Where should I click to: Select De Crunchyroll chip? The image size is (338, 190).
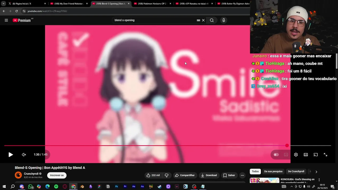[296, 172]
